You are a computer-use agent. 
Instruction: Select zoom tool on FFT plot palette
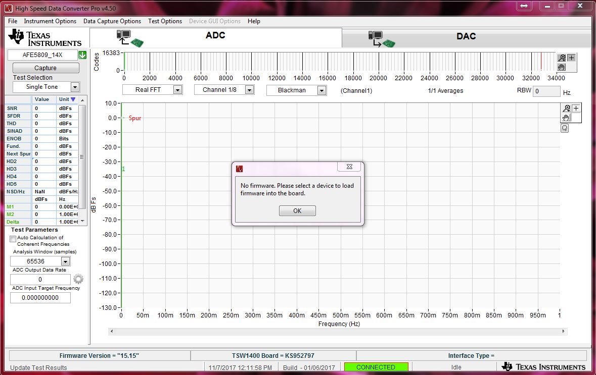(x=566, y=108)
